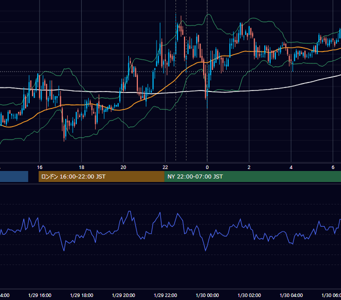Click the 1/30 02:00 date label

pos(249,295)
